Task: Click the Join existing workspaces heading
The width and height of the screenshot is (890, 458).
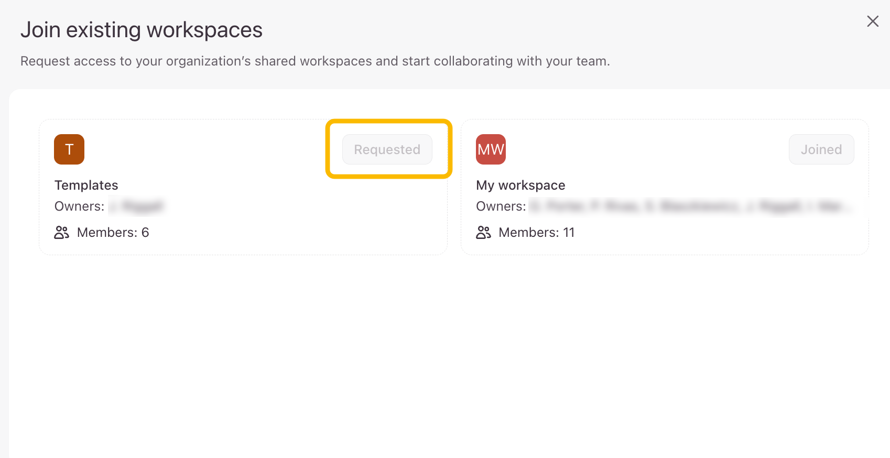Action: click(x=142, y=30)
